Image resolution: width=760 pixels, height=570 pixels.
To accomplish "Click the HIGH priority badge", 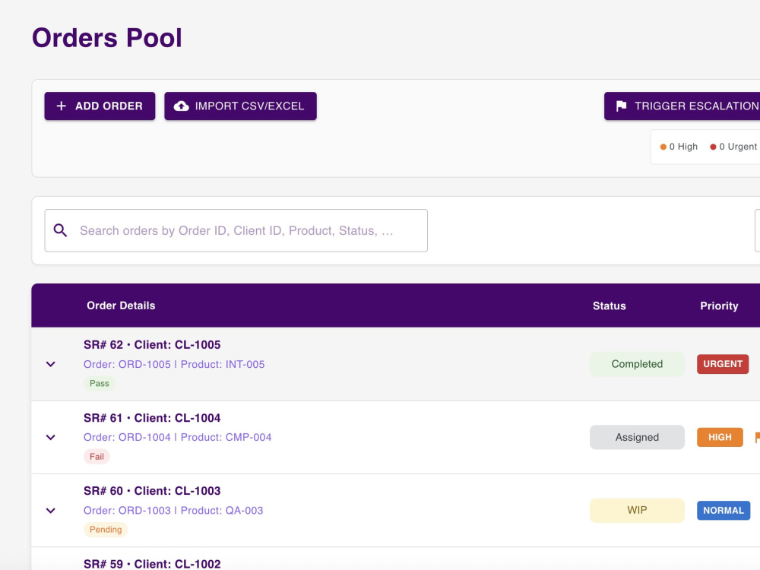I will (720, 437).
